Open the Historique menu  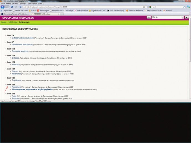pyautogui.click(x=23, y=4)
